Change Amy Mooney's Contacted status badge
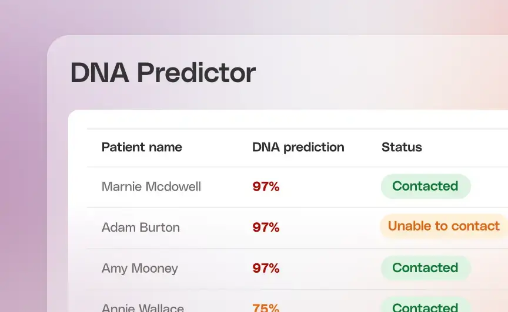 [426, 267]
